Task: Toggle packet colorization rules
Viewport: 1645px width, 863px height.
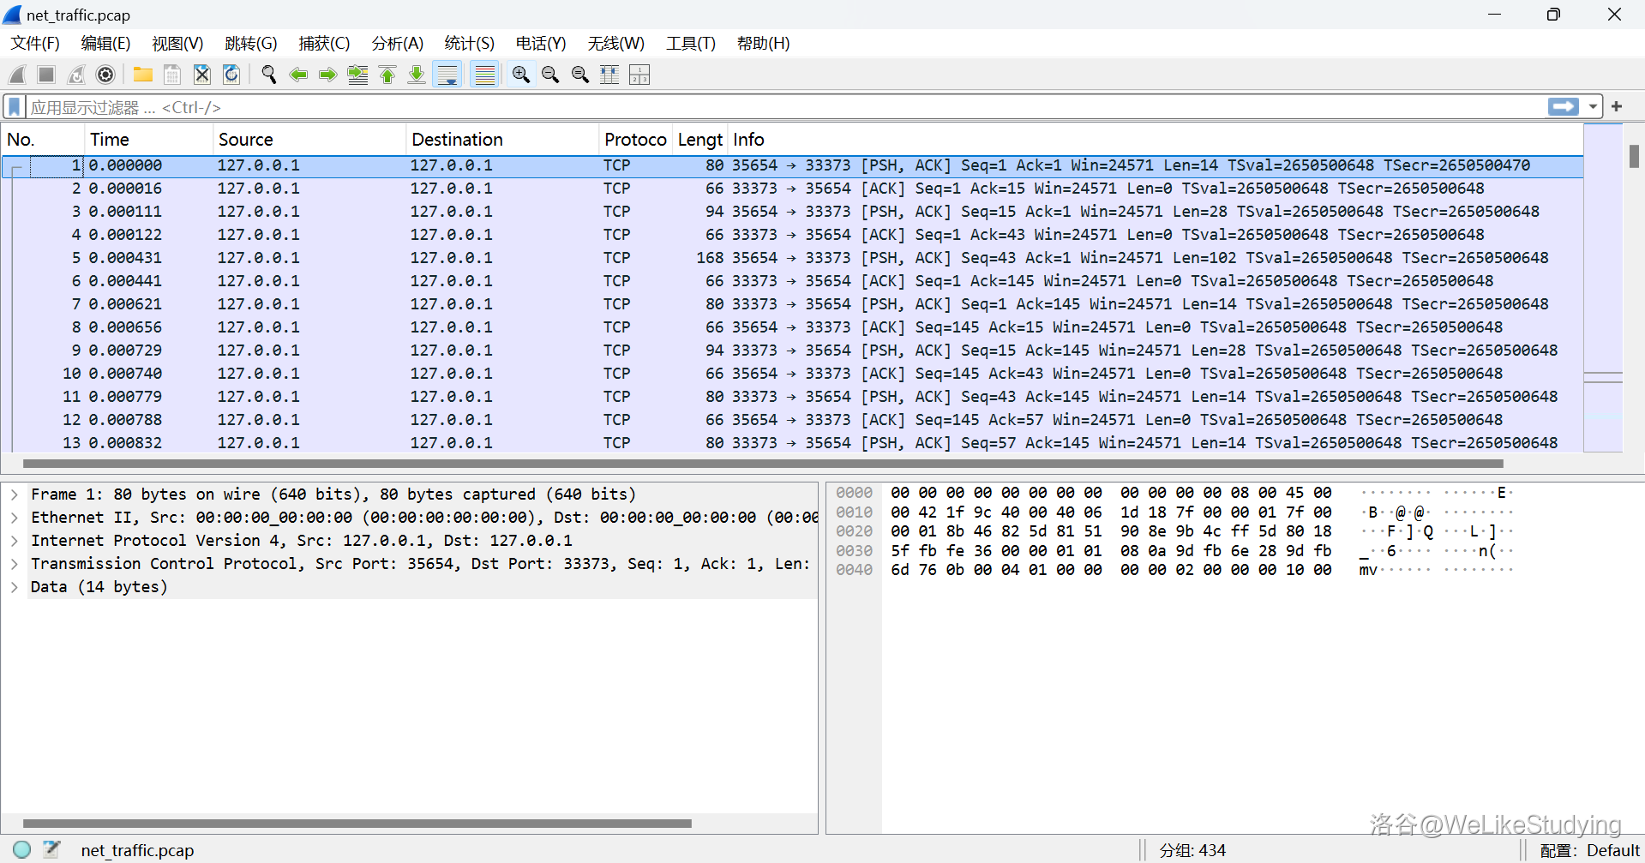Action: tap(485, 75)
